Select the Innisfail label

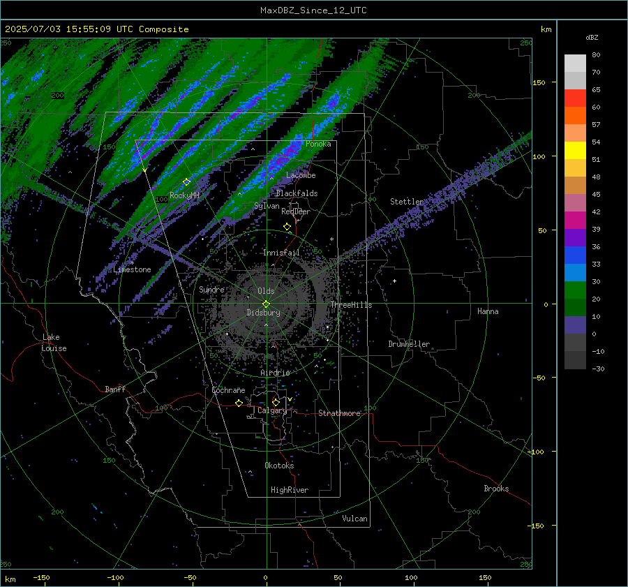[281, 253]
